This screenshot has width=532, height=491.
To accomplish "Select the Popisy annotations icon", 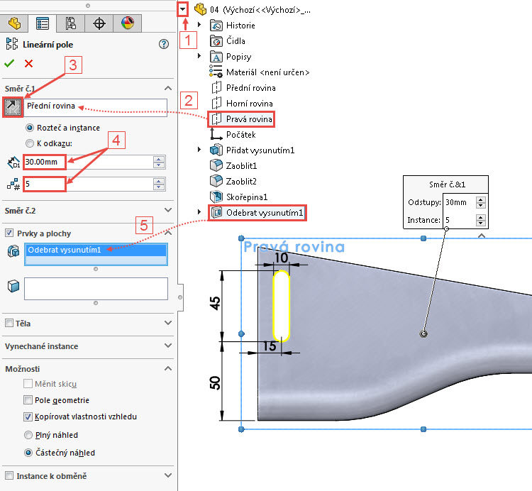I will 216,57.
